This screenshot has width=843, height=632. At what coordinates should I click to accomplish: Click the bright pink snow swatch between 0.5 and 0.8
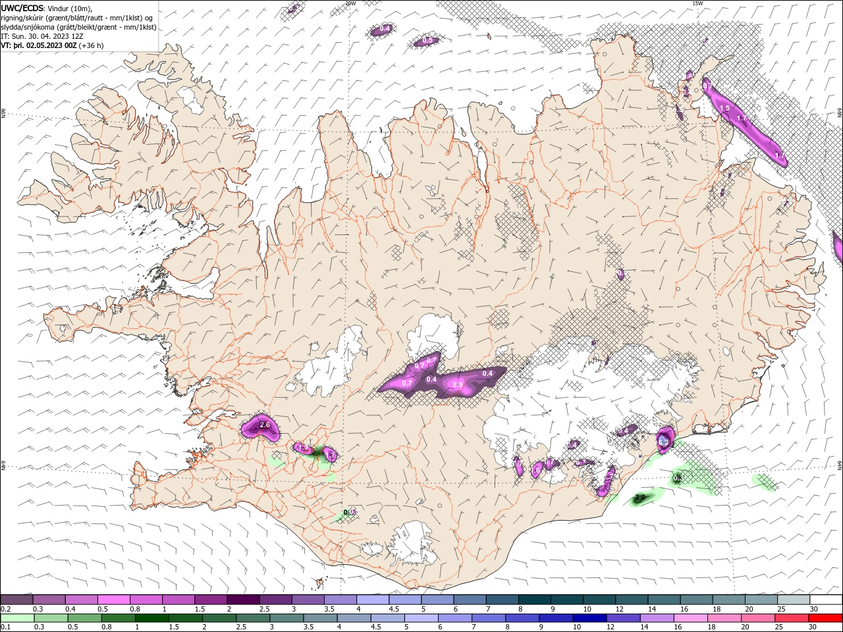pos(113,600)
